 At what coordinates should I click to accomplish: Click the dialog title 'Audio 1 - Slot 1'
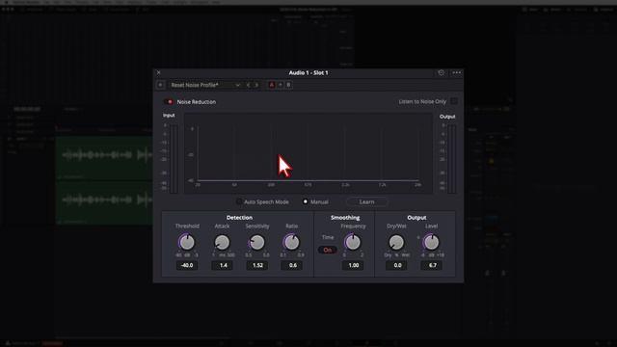tap(308, 73)
